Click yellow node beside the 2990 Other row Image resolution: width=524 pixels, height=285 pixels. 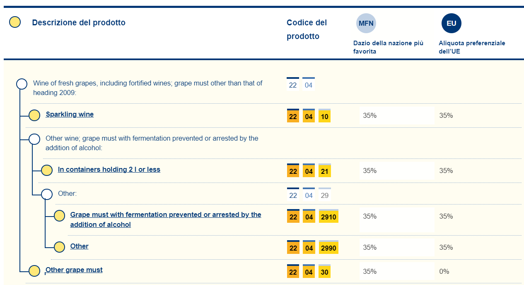tap(60, 247)
